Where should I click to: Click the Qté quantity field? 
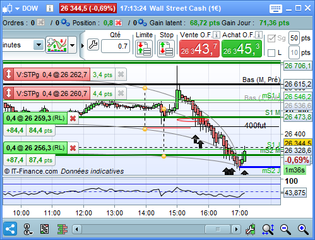click(116, 46)
